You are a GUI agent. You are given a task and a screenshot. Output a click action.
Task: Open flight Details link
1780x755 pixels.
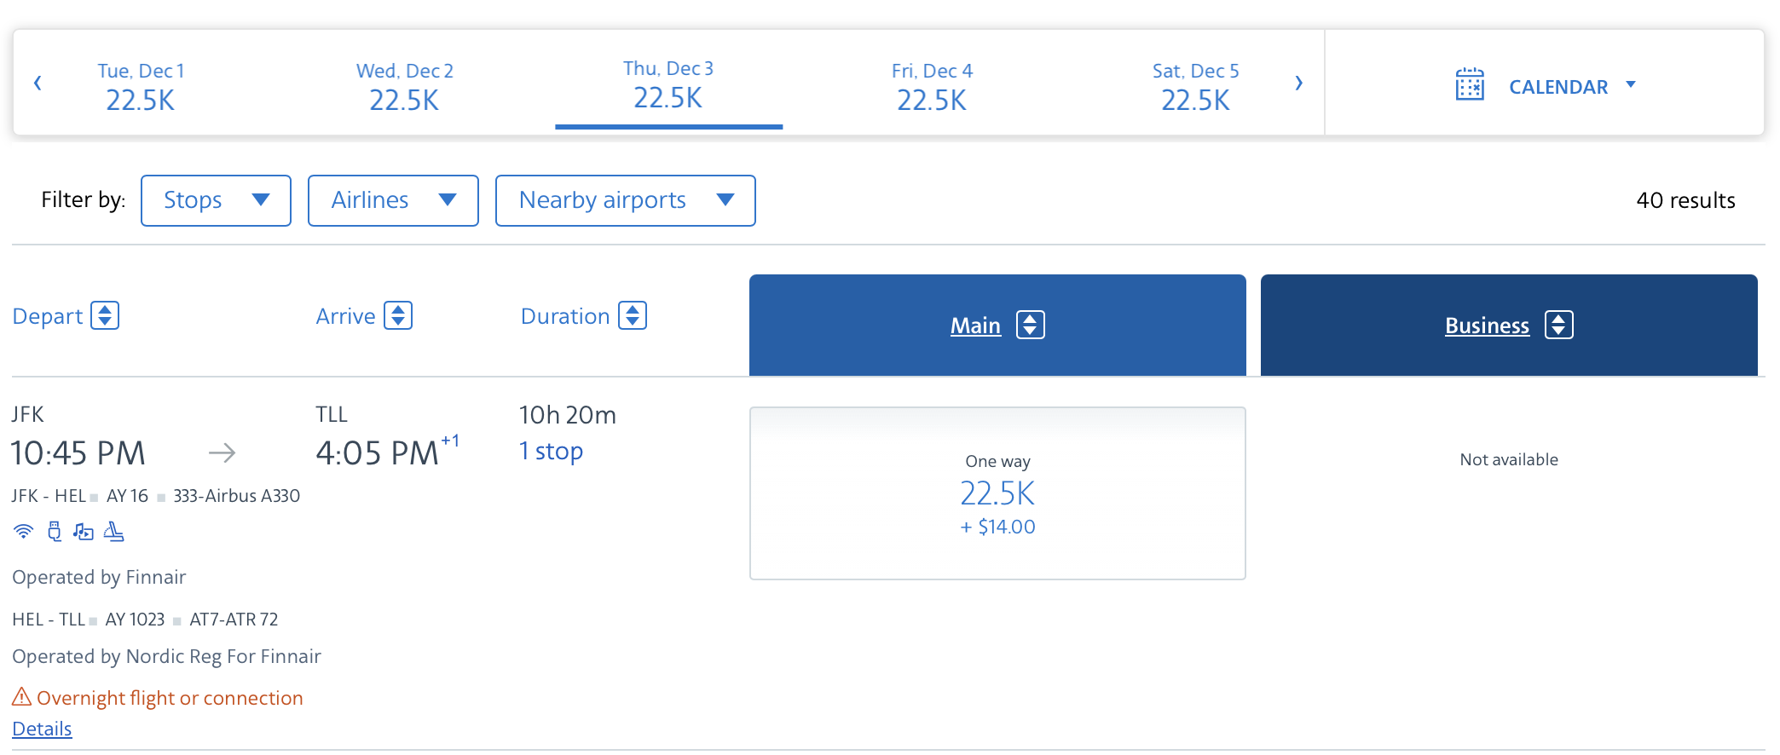41,729
